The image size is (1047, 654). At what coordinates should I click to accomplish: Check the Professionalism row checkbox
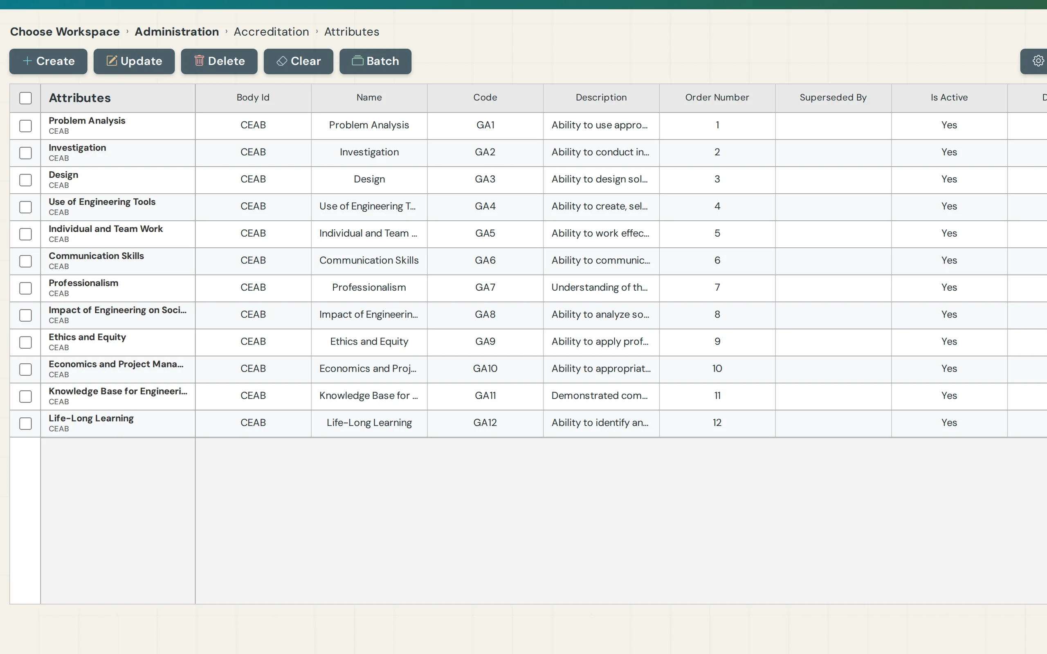click(x=25, y=288)
